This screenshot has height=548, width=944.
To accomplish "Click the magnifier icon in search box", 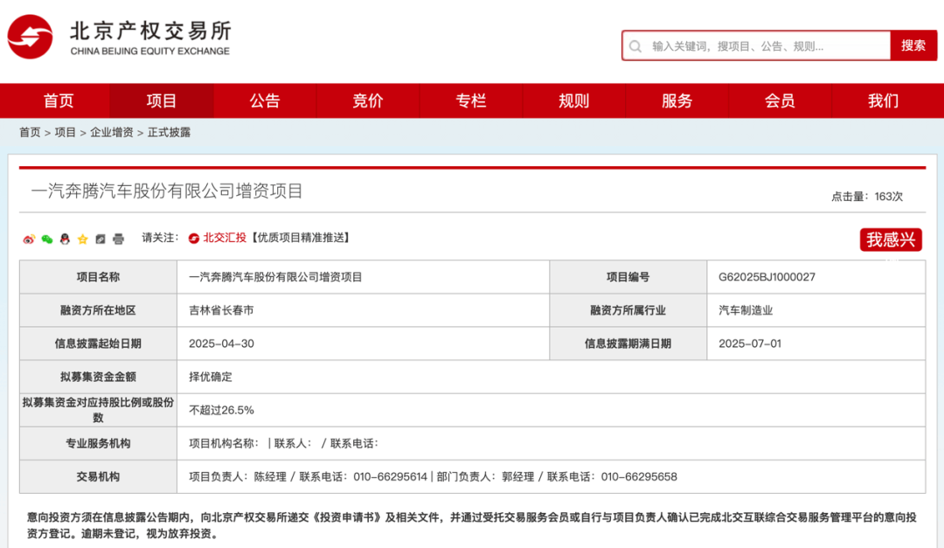I will pyautogui.click(x=635, y=46).
